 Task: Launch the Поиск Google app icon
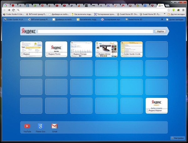(41, 128)
